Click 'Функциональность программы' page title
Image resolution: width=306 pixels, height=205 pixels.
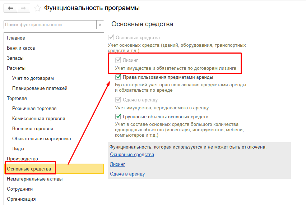coord(92,8)
